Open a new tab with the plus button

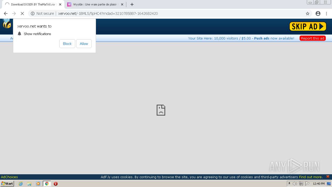point(132,4)
